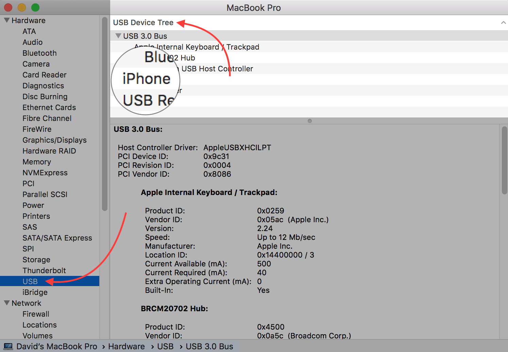Select Diagnostics in the sidebar

[x=43, y=86]
